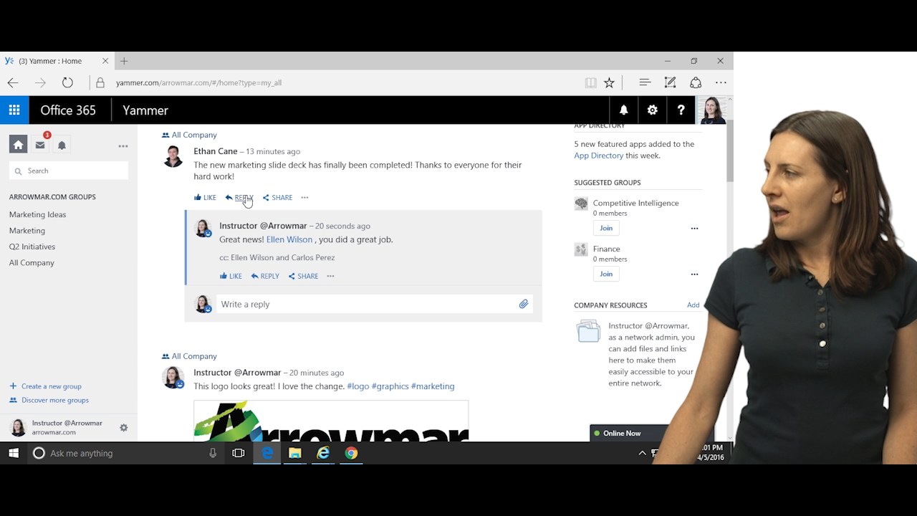Open a new browser tab

click(x=124, y=61)
